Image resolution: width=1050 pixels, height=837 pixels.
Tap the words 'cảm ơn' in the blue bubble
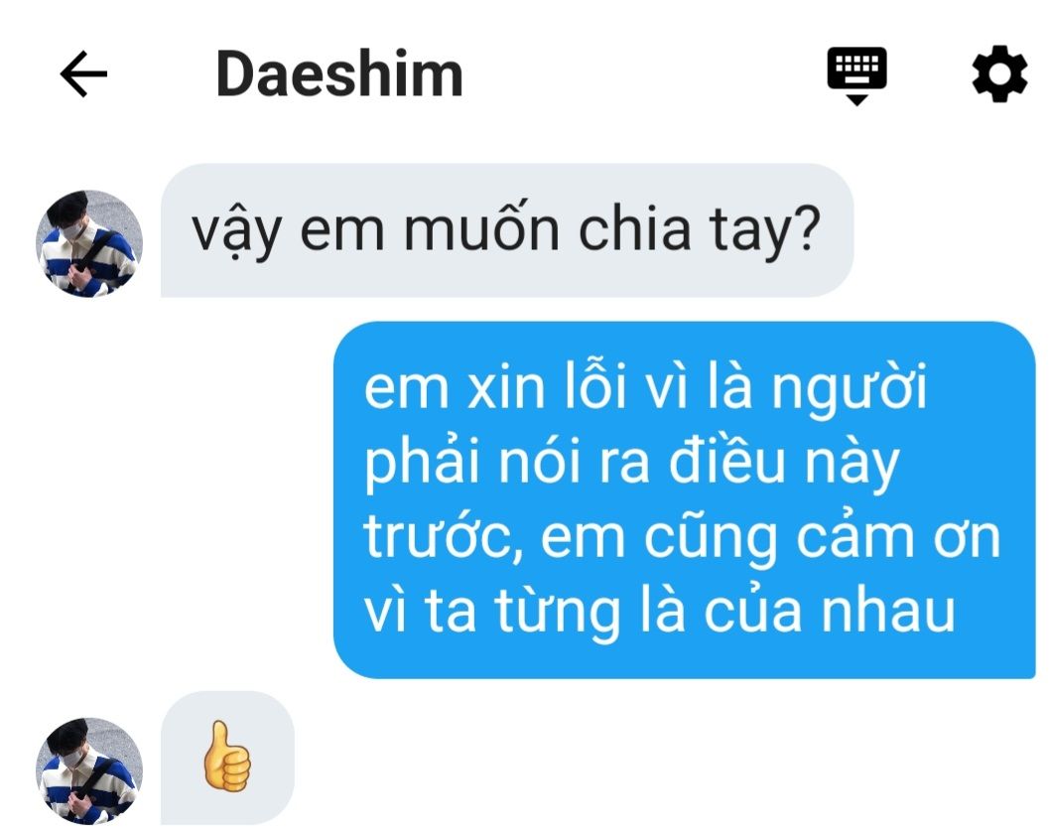898,538
